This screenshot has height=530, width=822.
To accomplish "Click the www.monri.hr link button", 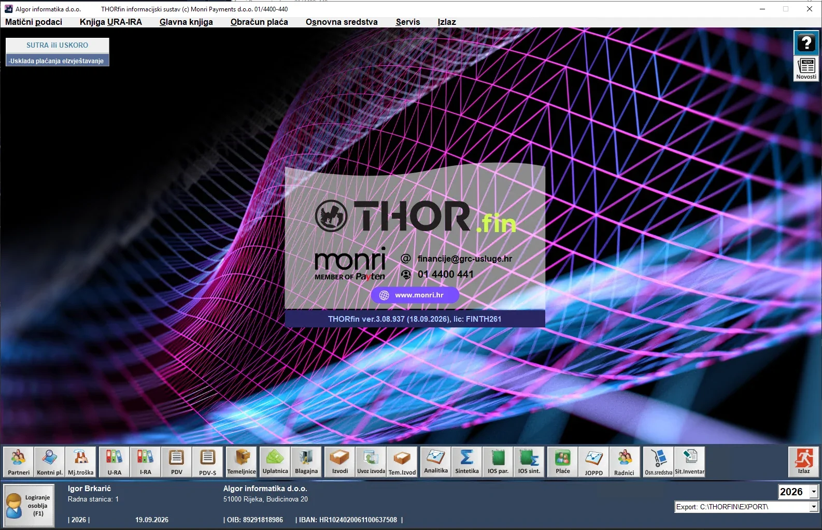I will [415, 295].
